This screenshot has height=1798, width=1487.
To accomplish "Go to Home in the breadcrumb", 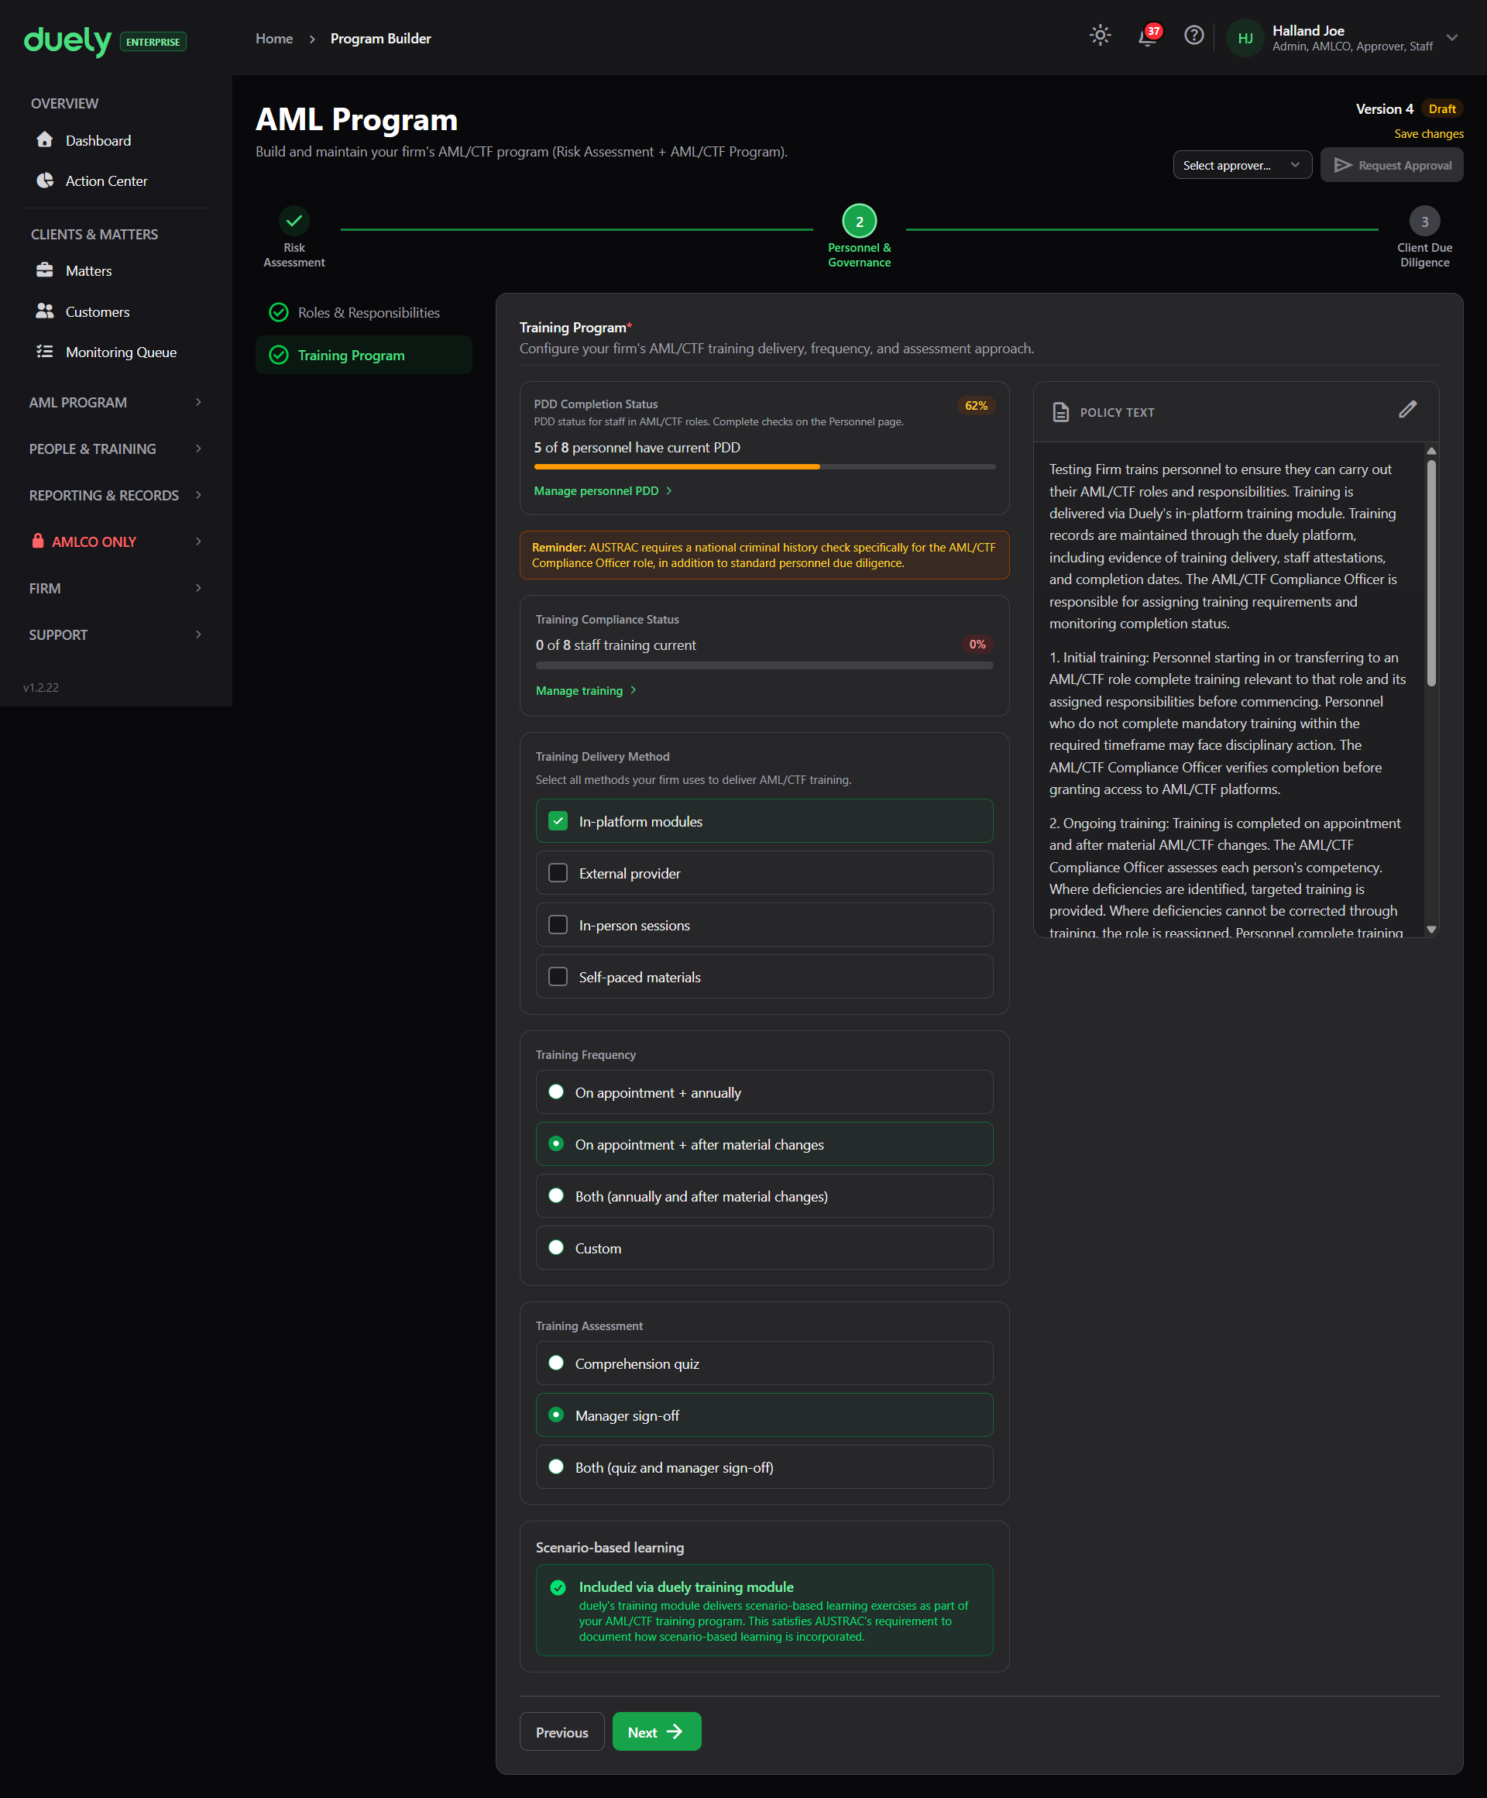I will click(274, 39).
